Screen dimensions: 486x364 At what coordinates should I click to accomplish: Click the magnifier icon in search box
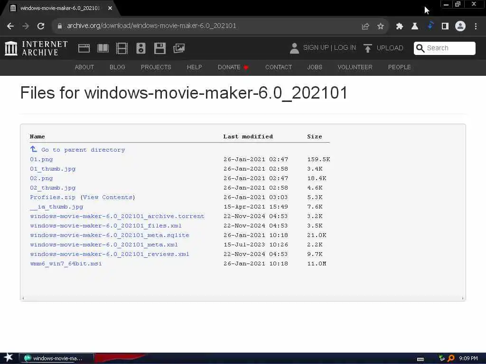click(421, 48)
